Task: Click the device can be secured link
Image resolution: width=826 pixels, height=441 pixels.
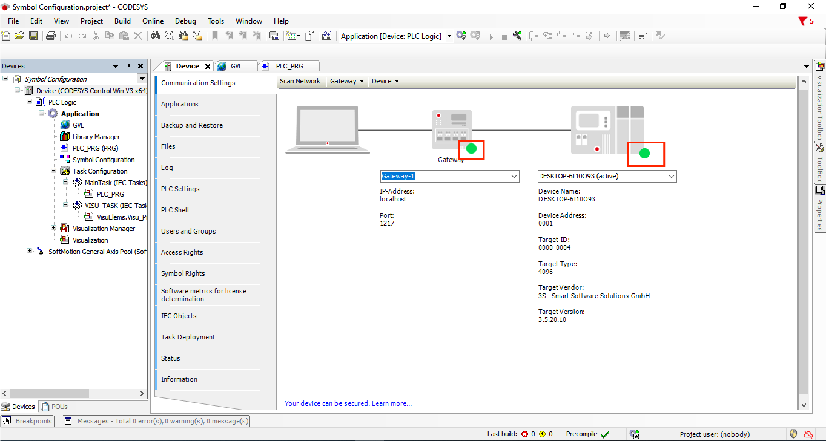Action: click(348, 403)
